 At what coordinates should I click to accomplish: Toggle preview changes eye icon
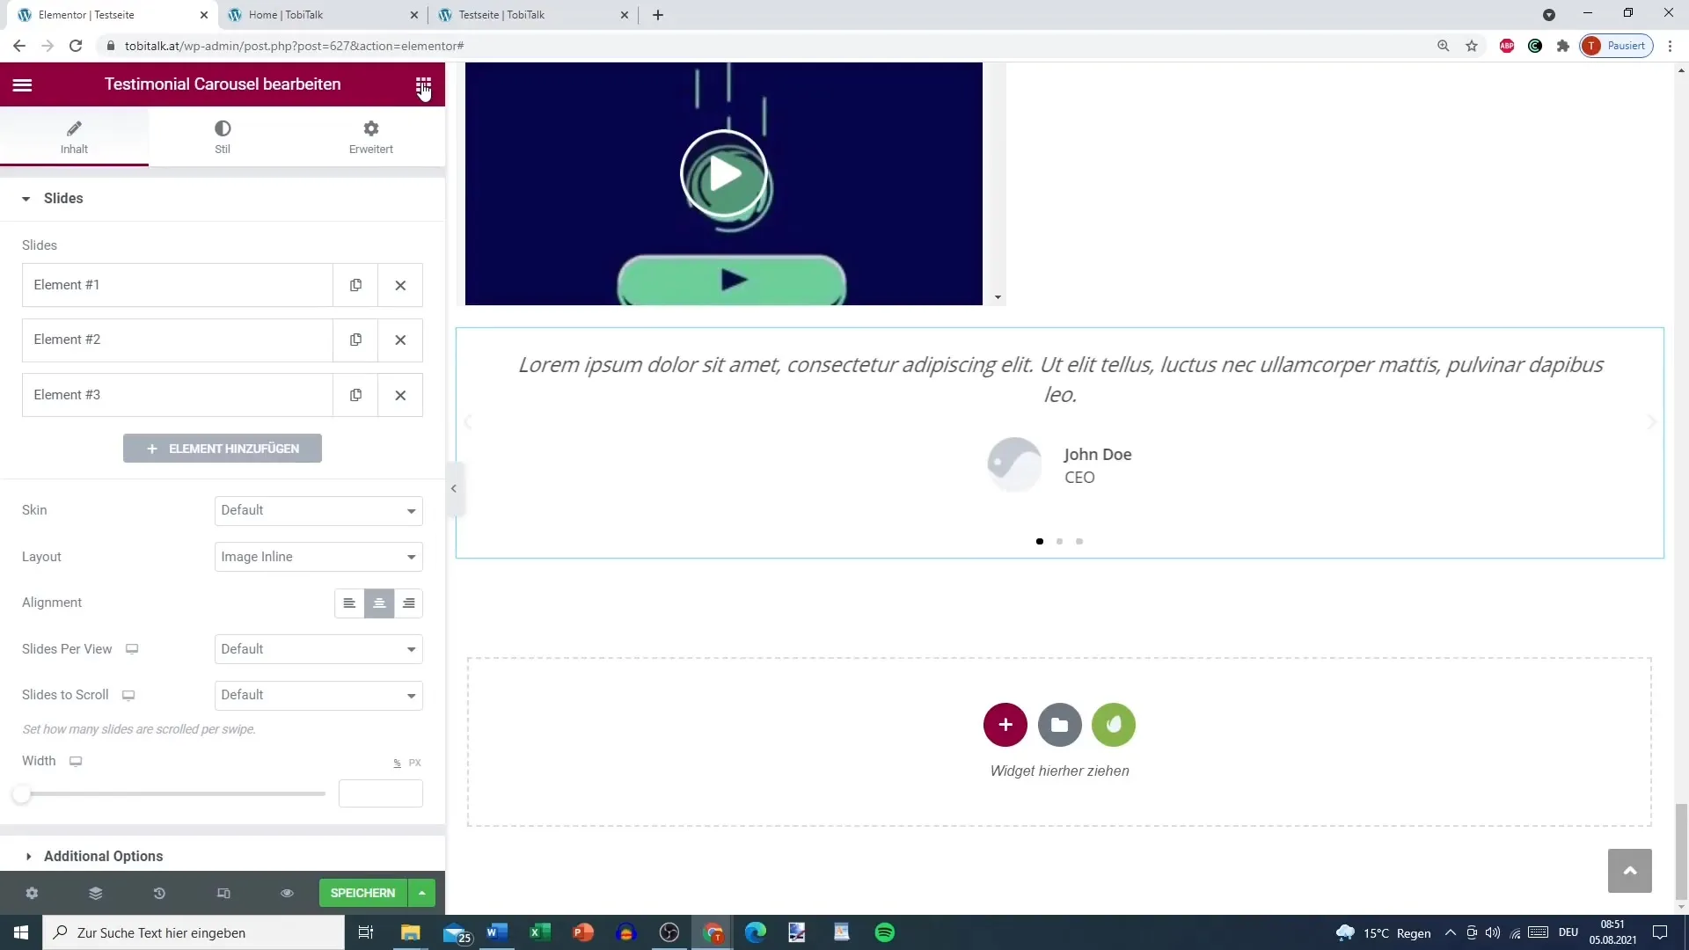coord(287,893)
